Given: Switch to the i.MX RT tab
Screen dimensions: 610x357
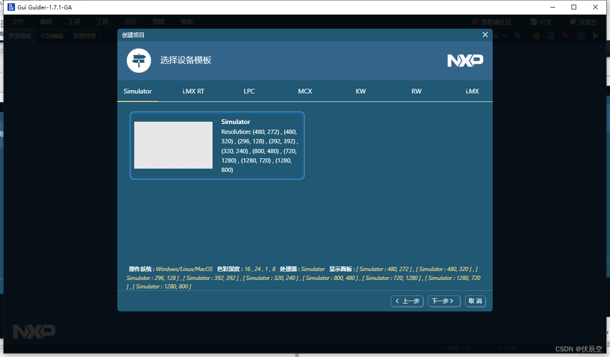Looking at the screenshot, I should tap(193, 91).
